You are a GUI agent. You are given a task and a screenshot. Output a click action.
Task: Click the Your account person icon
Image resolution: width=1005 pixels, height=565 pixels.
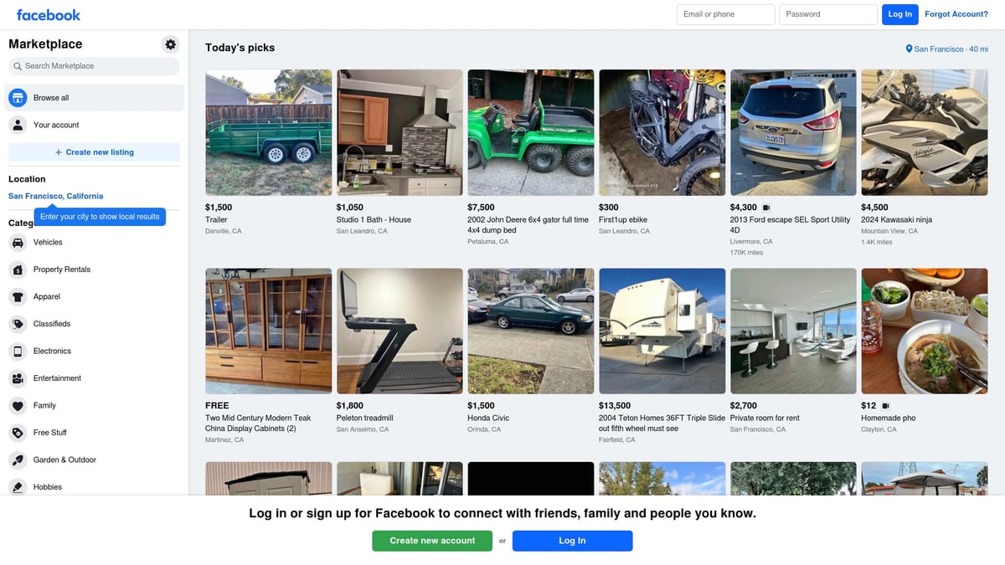click(x=18, y=126)
